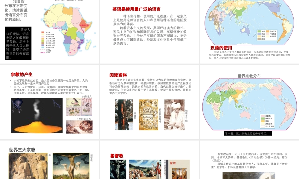Click the caption '女娲造人'
This screenshot has height=179, width=299.
(87, 96)
